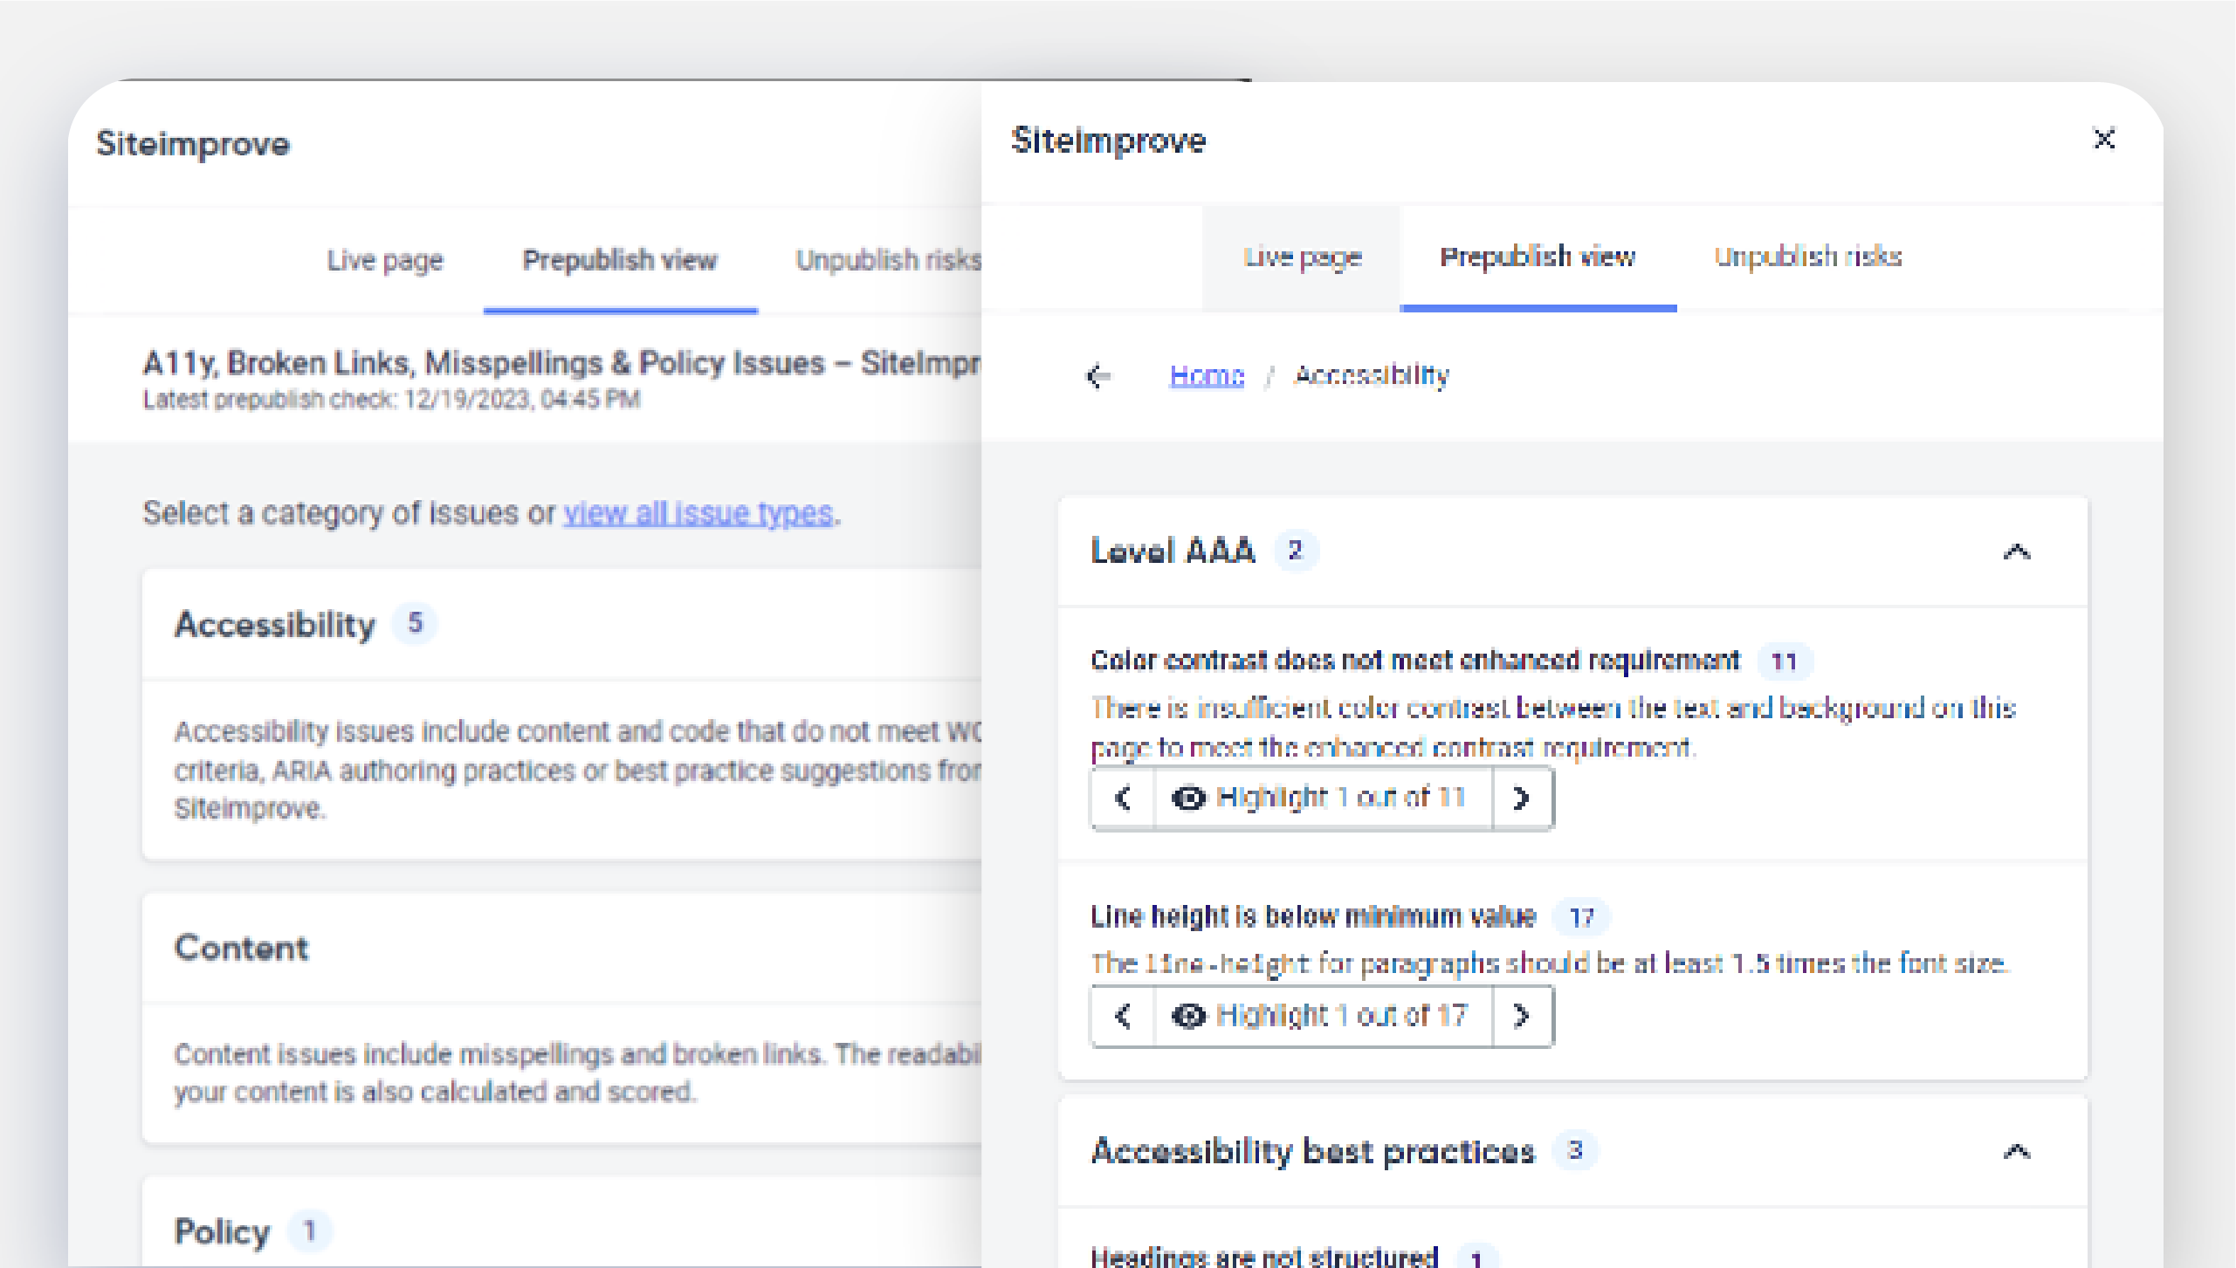Screen dimensions: 2236x1268
Task: Advance to next line height highlight
Action: coord(1523,1015)
